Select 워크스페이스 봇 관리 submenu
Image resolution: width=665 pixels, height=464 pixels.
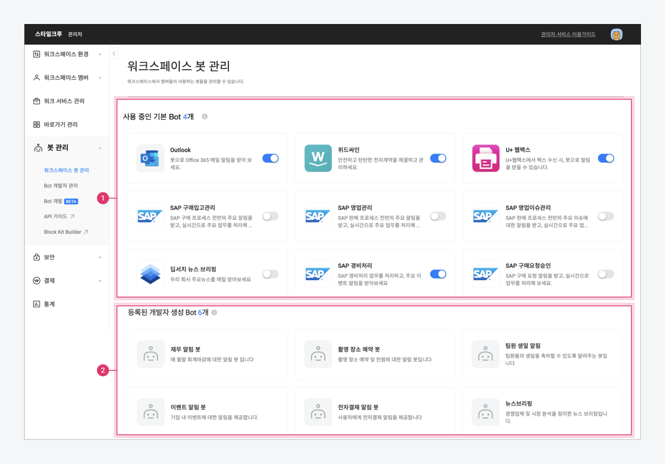(66, 170)
